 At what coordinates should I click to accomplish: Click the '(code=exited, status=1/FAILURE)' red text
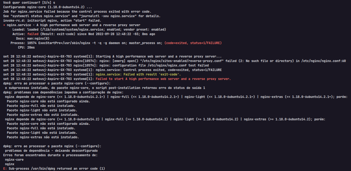[x=193, y=43]
